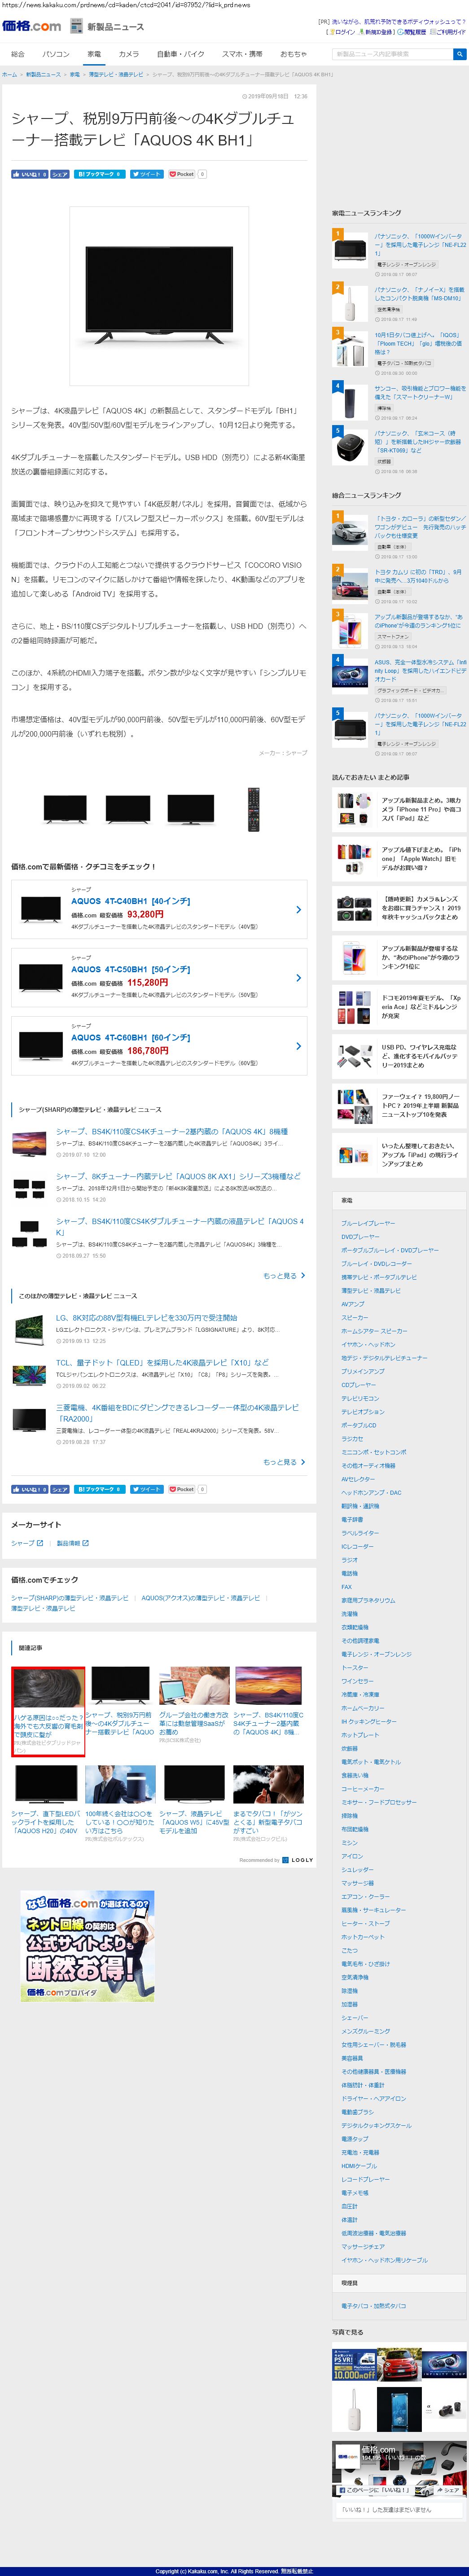
Task: Open arrow chevron on AQUOS 4T-C40BH1 card
Action: click(x=298, y=910)
